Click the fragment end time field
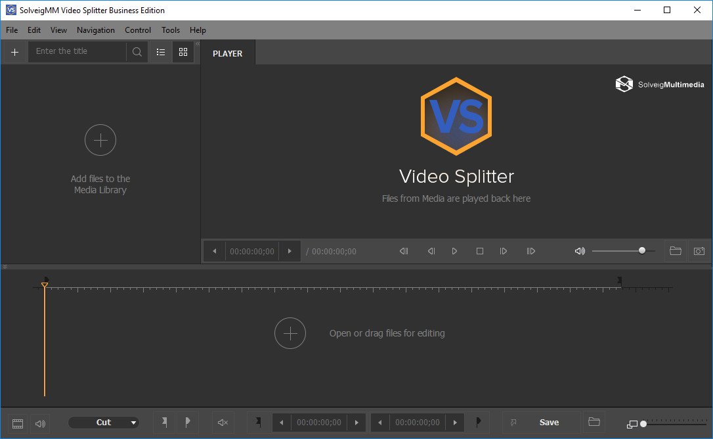This screenshot has width=713, height=439. point(418,423)
